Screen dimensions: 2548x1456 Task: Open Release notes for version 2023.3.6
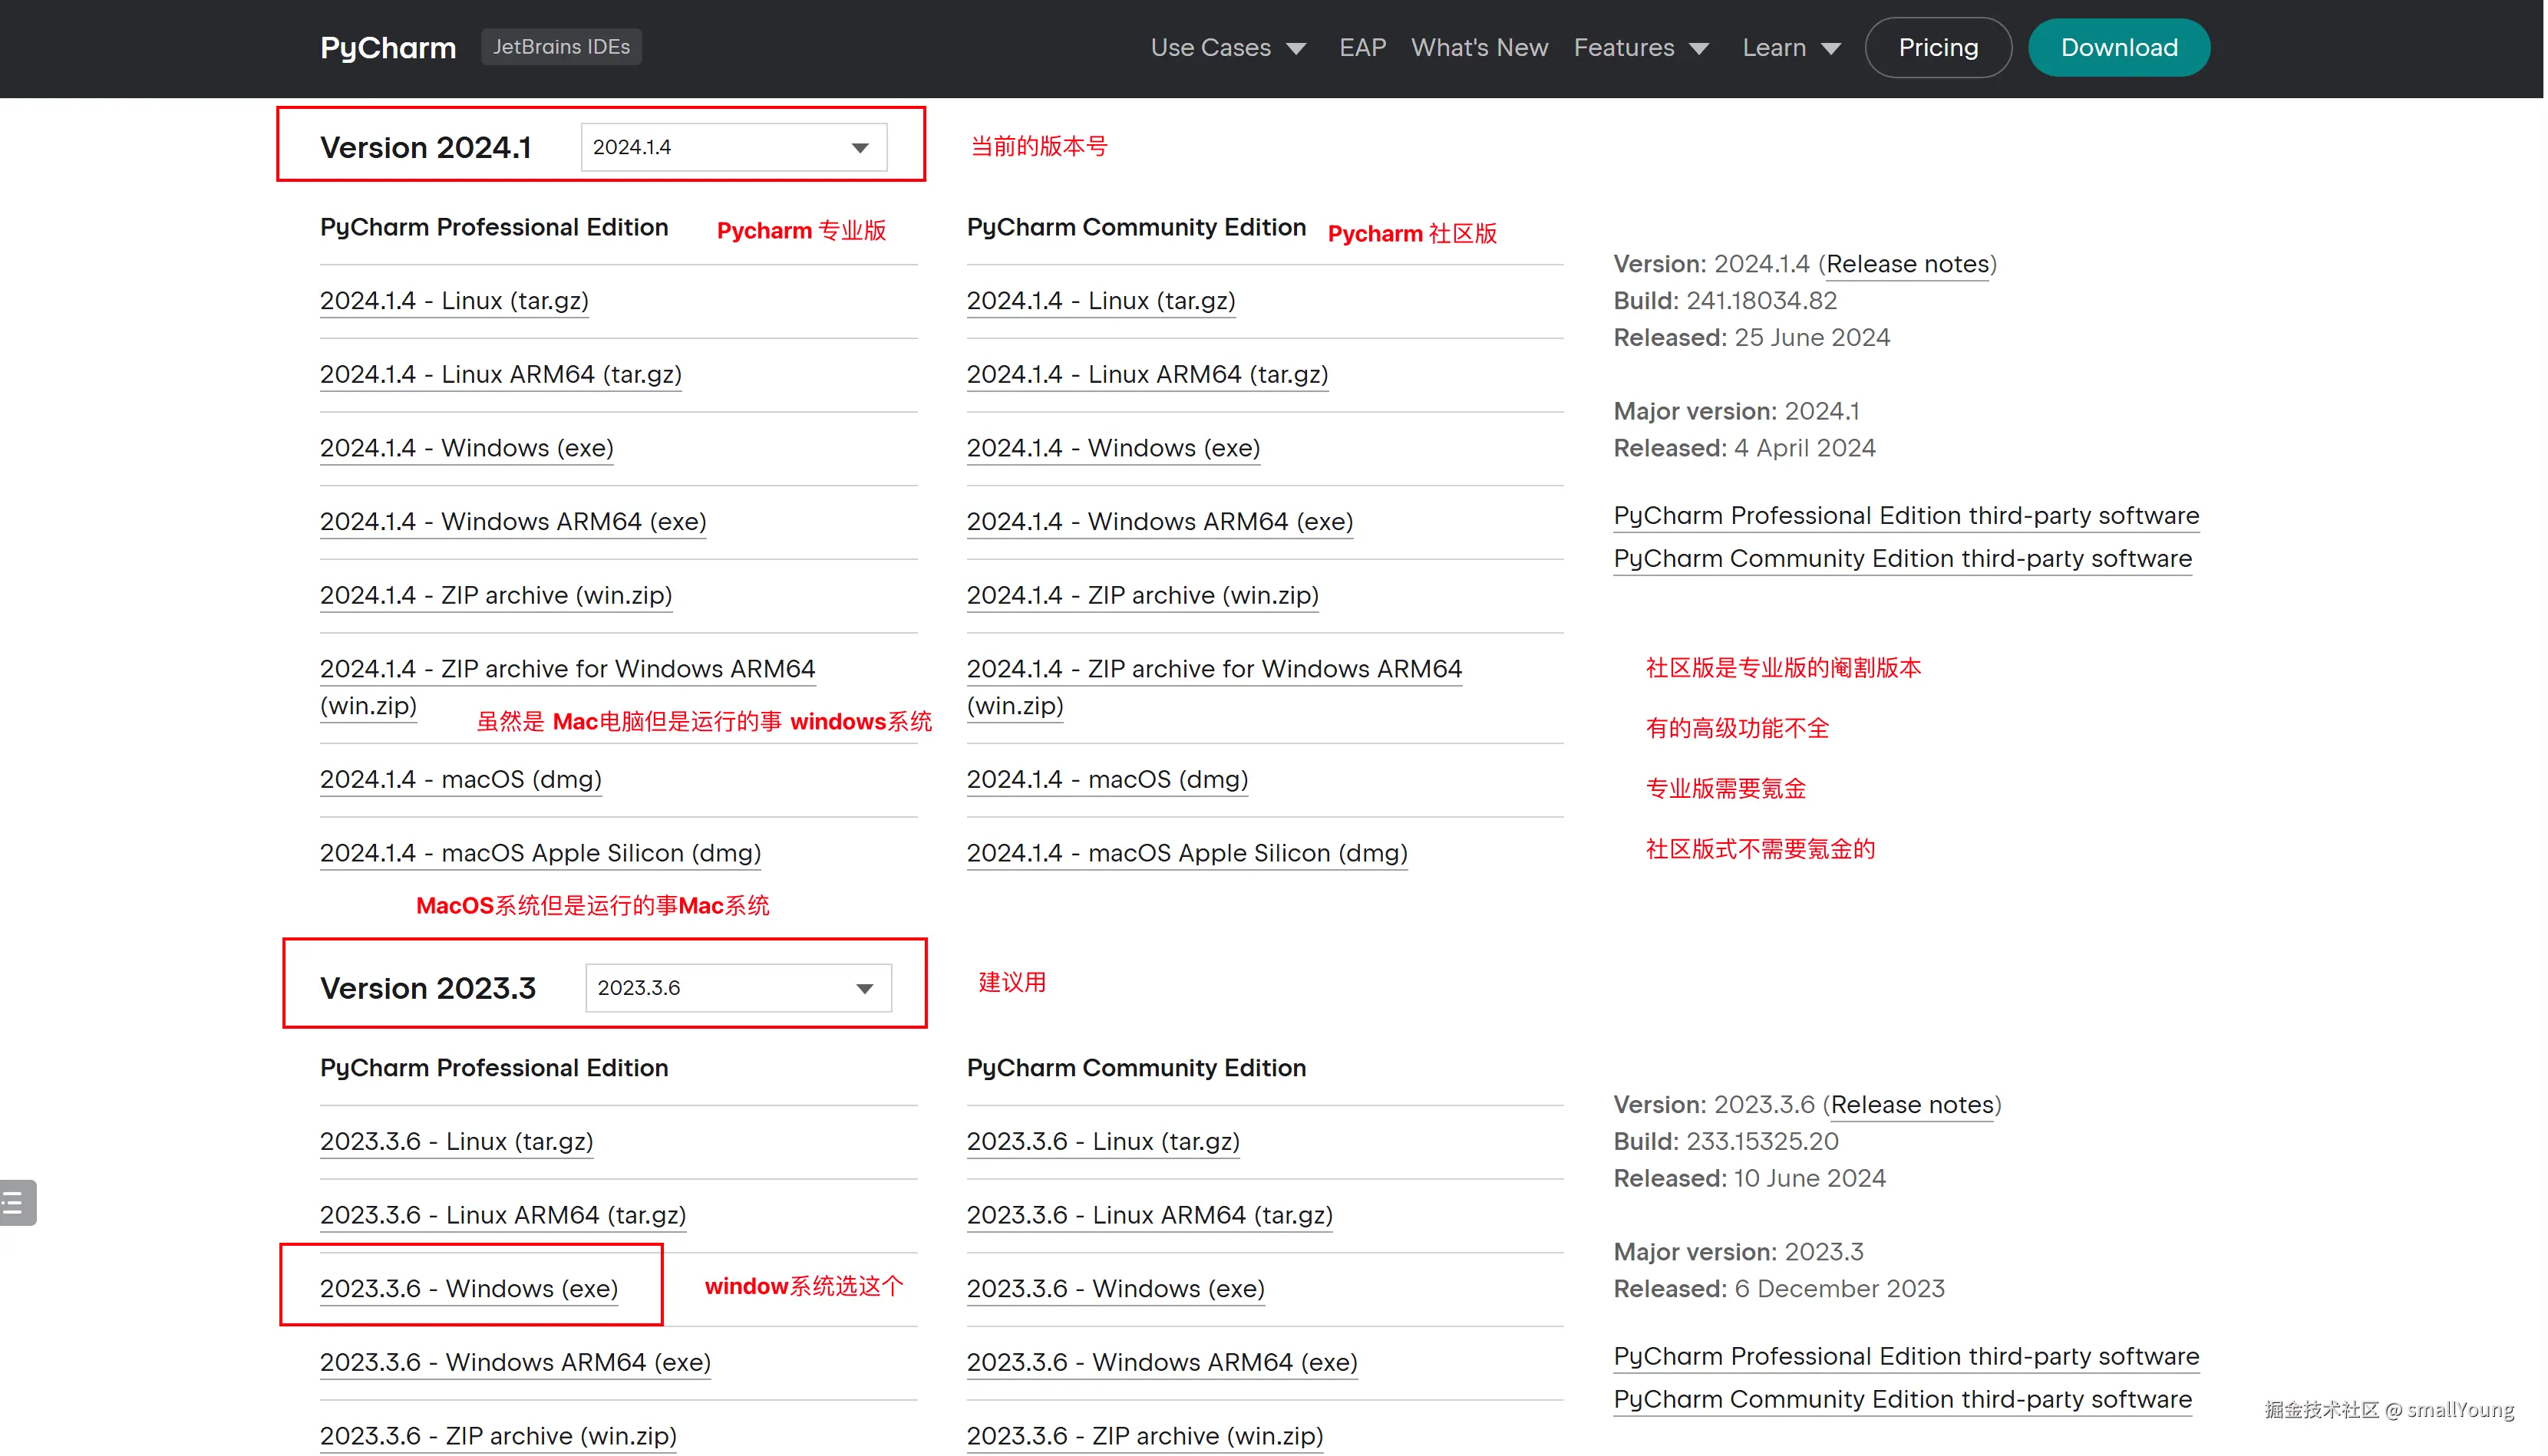click(1912, 1105)
